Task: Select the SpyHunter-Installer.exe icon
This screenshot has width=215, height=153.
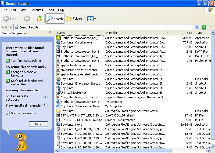Action: 58,42
